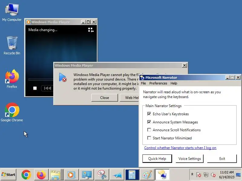Open the Start menu
This screenshot has height=181, width=242.
pyautogui.click(x=8, y=175)
